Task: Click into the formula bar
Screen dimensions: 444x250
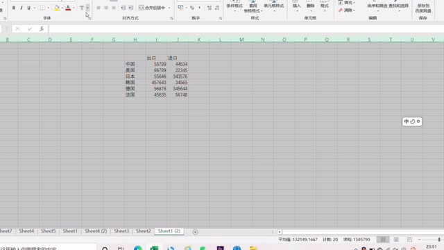Action: [246, 29]
